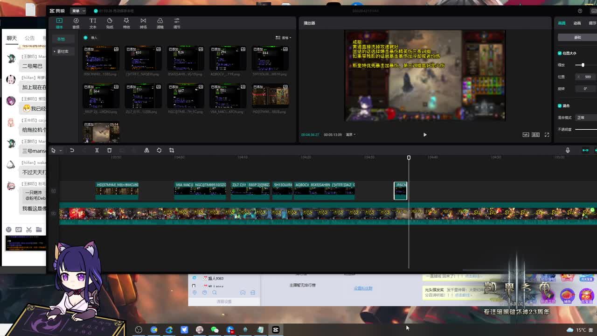
Task: Switch to the 公告 tab in chat window
Action: [30, 38]
